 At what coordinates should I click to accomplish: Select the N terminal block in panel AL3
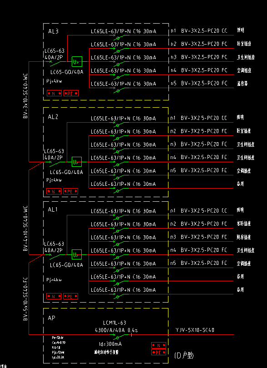(x=54, y=94)
